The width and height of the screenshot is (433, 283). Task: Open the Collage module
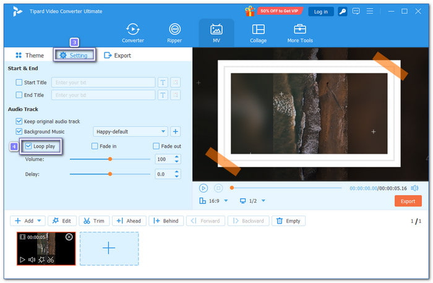point(259,32)
